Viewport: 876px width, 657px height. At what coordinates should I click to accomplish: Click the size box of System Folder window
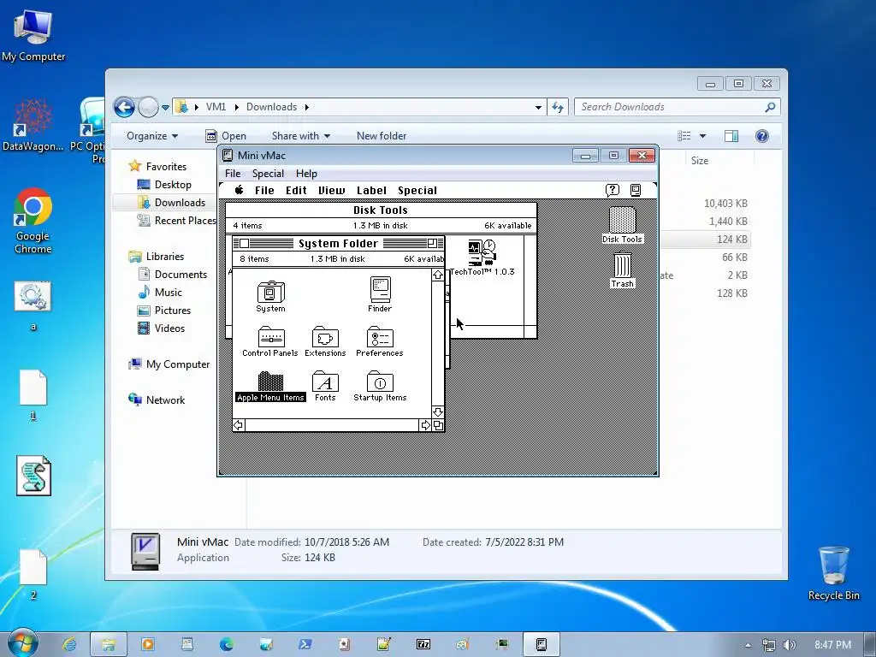[438, 425]
